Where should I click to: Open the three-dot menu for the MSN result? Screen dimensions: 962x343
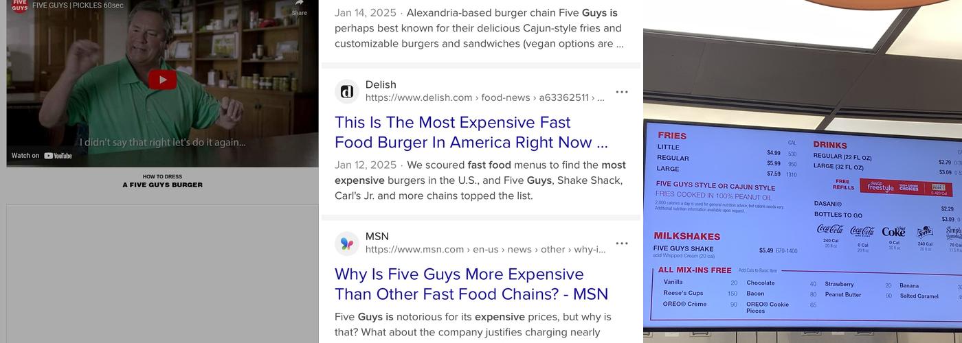622,244
